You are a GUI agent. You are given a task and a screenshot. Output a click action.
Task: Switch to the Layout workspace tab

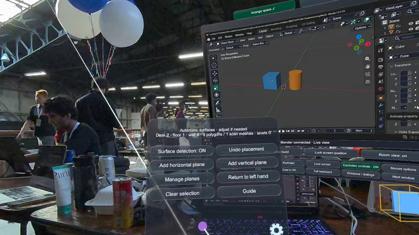263,31
